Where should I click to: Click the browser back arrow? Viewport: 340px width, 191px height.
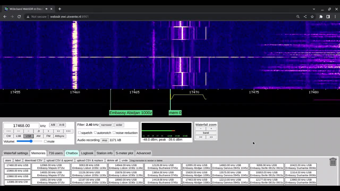click(5, 16)
